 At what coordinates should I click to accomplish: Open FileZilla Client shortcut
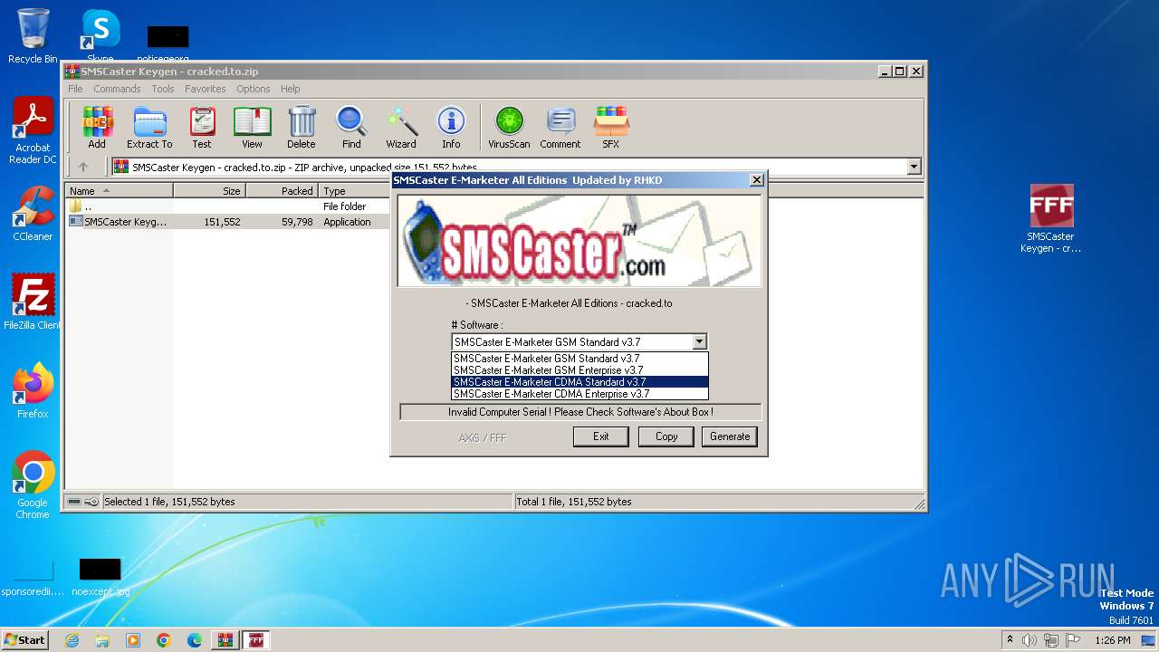pyautogui.click(x=33, y=302)
